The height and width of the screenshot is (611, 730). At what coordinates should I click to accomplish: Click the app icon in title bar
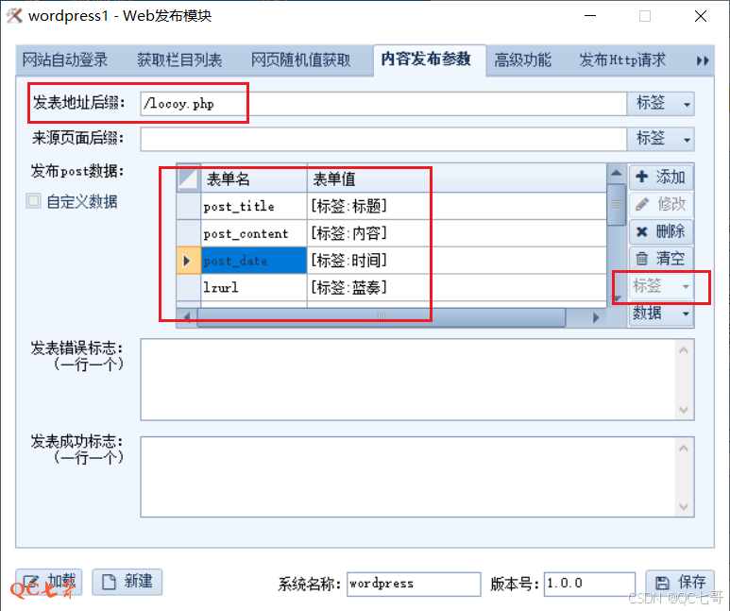pyautogui.click(x=14, y=16)
